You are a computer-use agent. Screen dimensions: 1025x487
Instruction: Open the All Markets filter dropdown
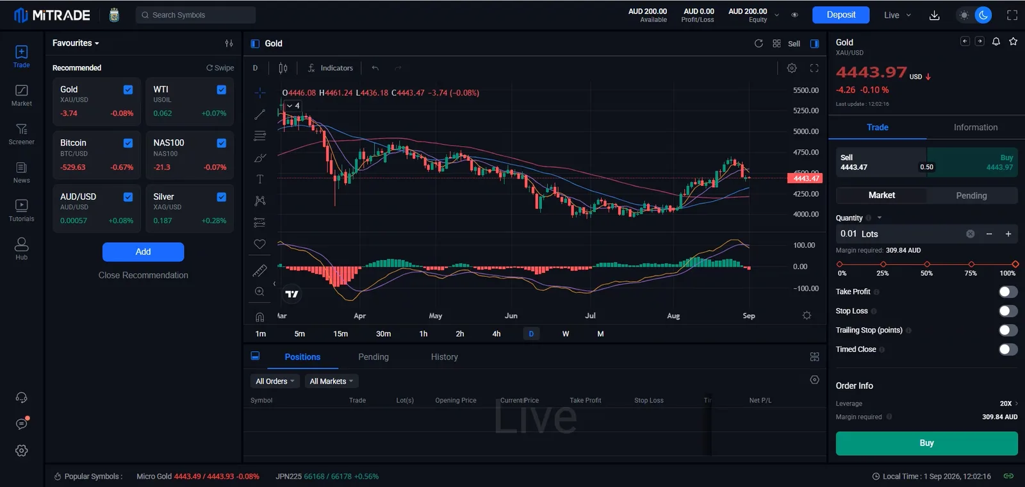point(331,381)
